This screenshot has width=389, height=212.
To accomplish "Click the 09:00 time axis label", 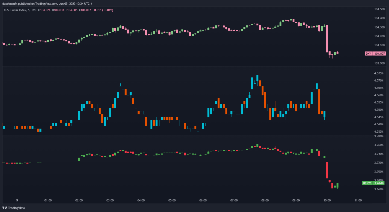I will [296, 201].
